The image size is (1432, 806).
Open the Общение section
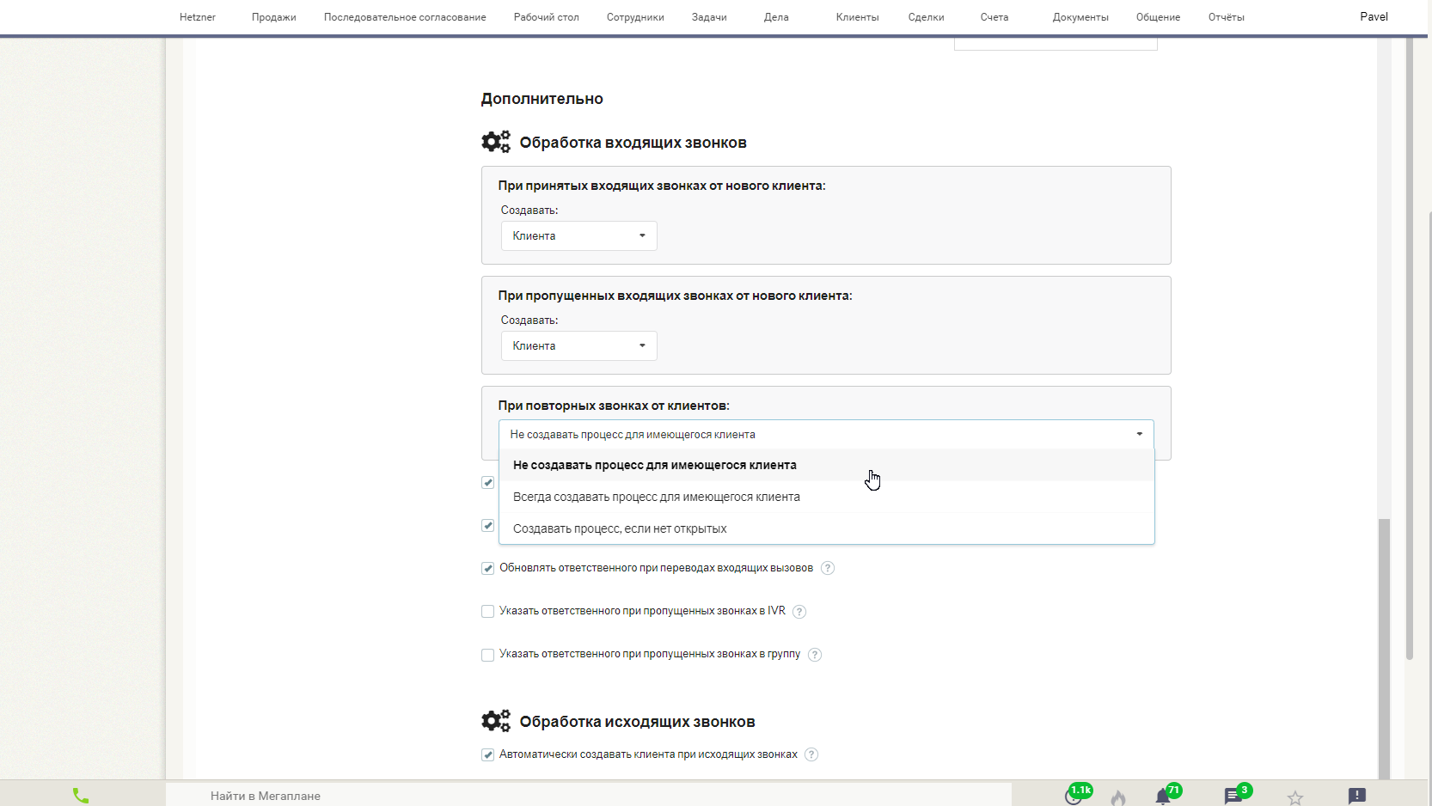(1159, 17)
